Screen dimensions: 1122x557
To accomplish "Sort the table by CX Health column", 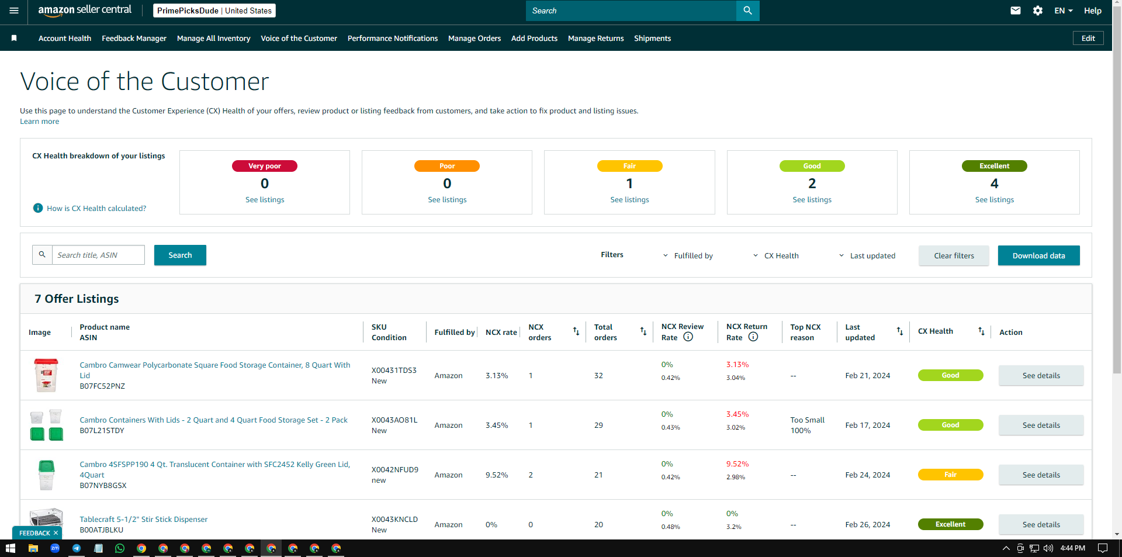I will (x=982, y=331).
